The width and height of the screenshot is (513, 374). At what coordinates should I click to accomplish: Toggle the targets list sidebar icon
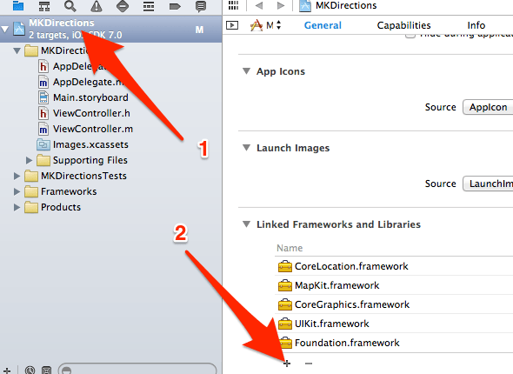click(x=232, y=25)
